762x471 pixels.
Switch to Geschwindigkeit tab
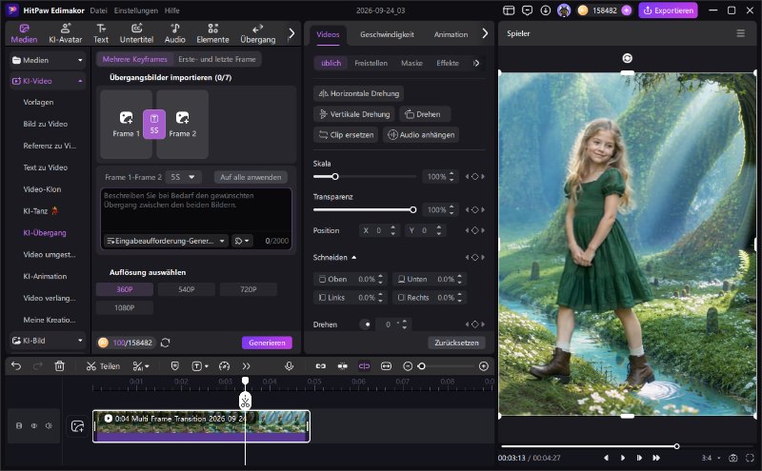tap(387, 34)
